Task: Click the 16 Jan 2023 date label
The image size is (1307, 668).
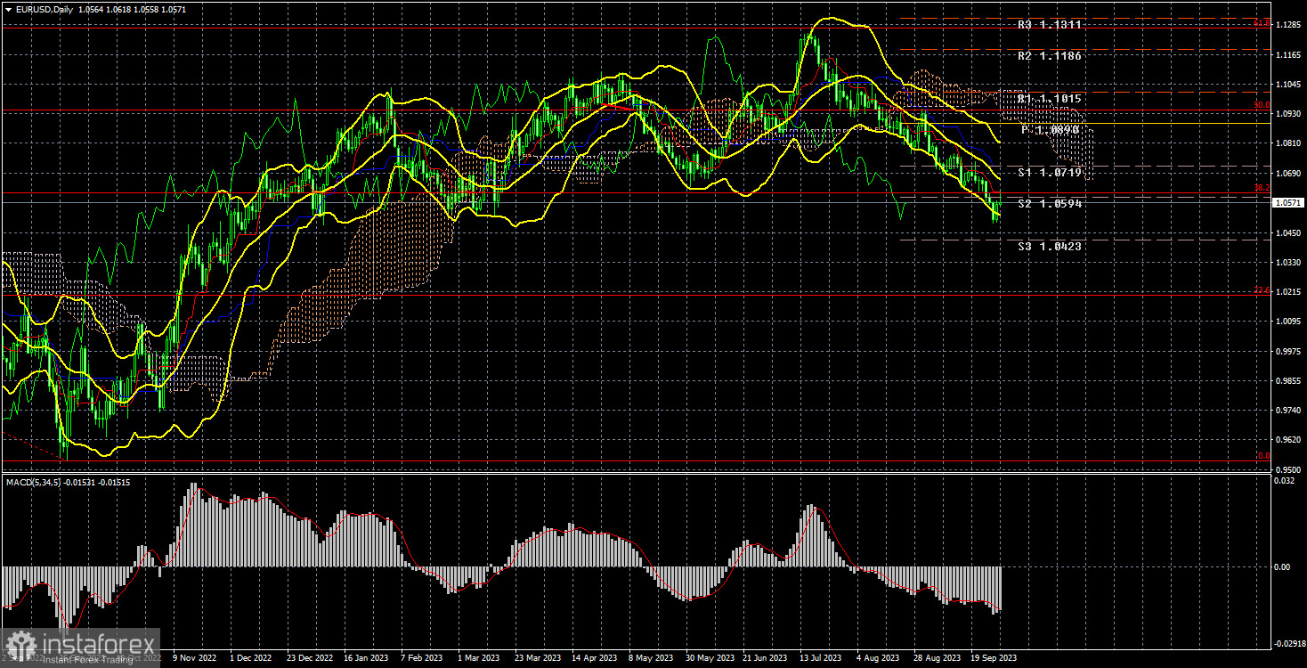Action: (367, 658)
